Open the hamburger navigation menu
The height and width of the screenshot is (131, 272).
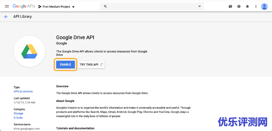point(7,6)
